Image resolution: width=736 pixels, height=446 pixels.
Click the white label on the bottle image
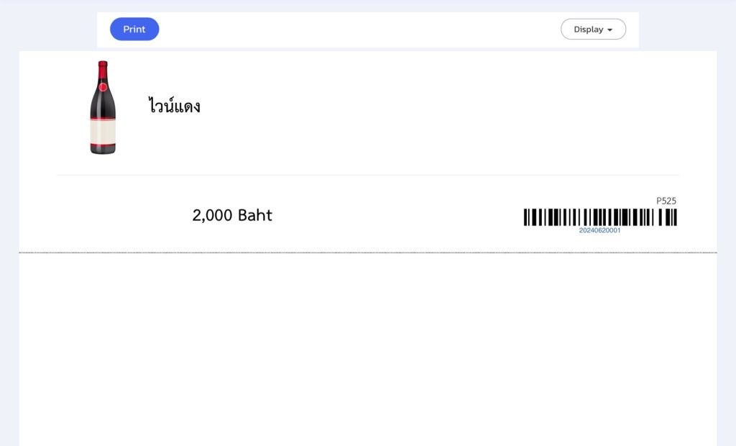tap(103, 132)
